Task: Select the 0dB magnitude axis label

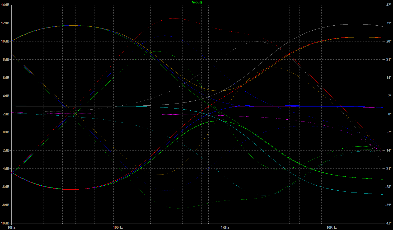Action: [x=6, y=132]
